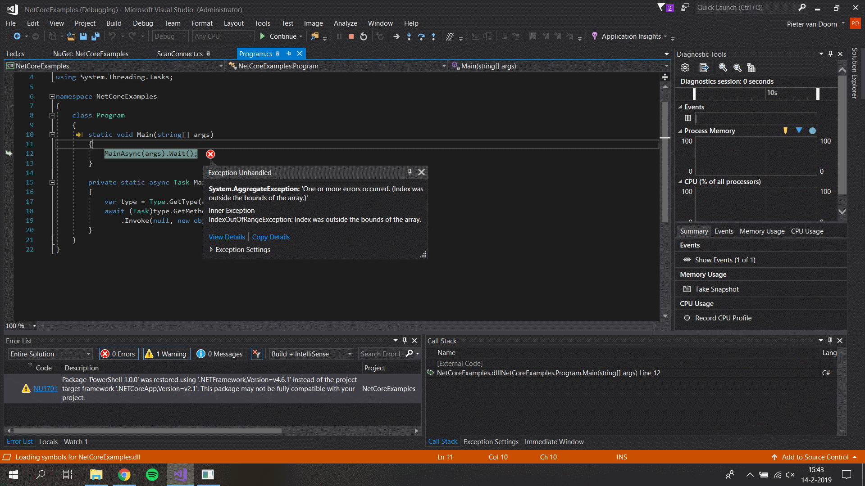865x486 pixels.
Task: Open the NetCoreExamples.Program class dropdown
Action: click(x=337, y=66)
